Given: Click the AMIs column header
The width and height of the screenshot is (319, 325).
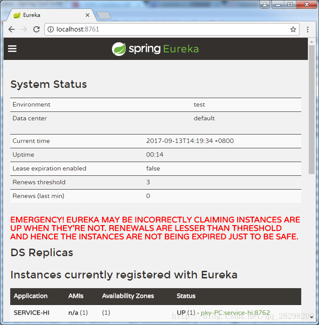Looking at the screenshot, I should click(76, 296).
